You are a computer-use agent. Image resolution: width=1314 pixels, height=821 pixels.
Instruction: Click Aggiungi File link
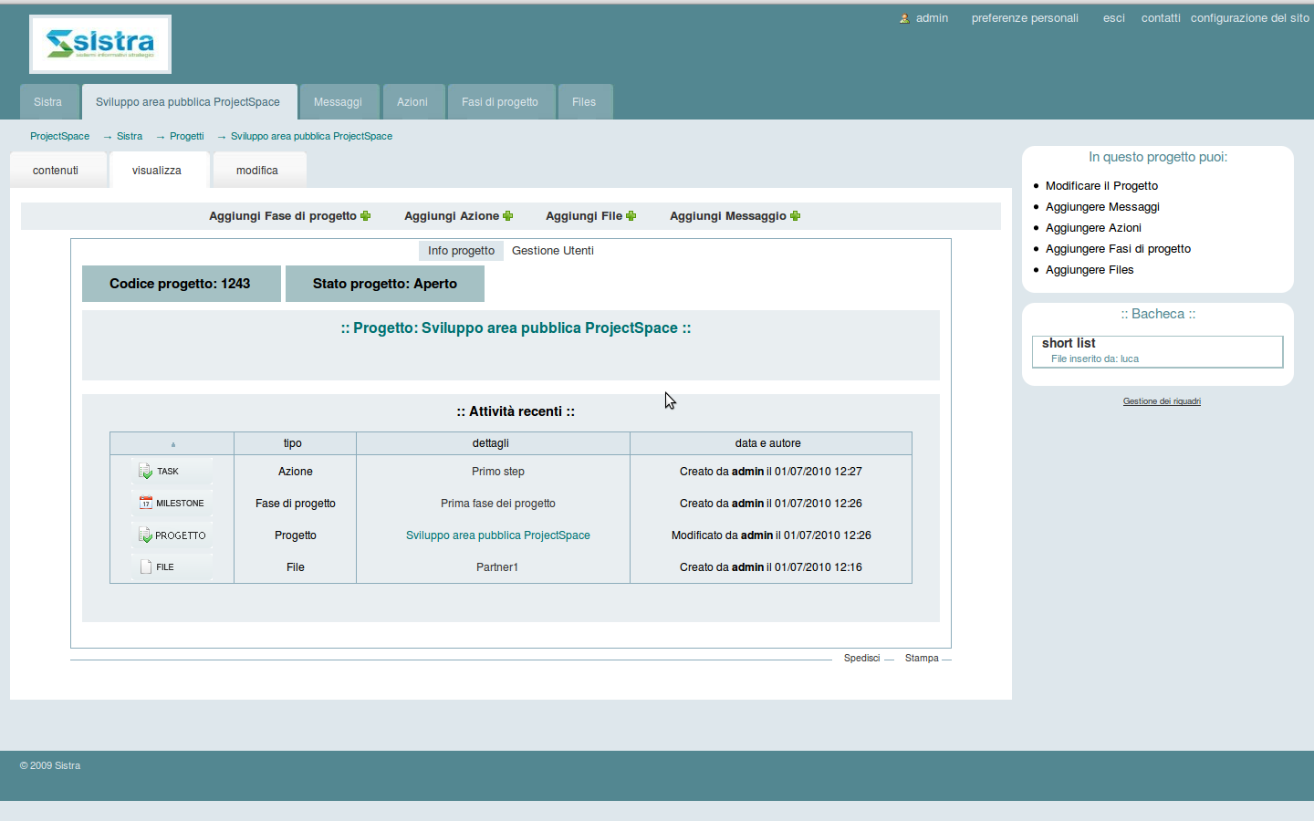point(584,216)
